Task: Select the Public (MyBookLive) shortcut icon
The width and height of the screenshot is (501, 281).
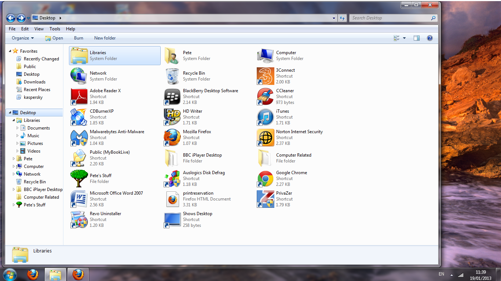Action: pyautogui.click(x=79, y=158)
